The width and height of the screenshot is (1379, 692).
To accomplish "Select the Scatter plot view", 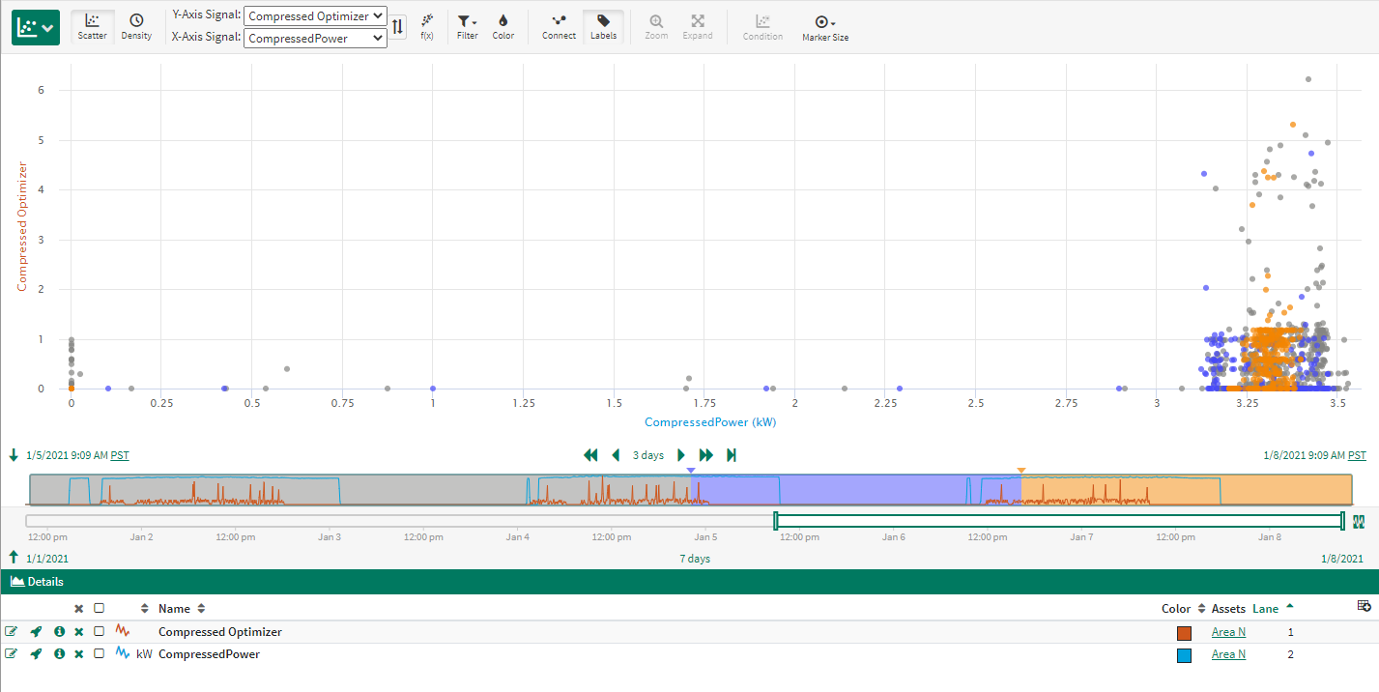I will pyautogui.click(x=92, y=27).
